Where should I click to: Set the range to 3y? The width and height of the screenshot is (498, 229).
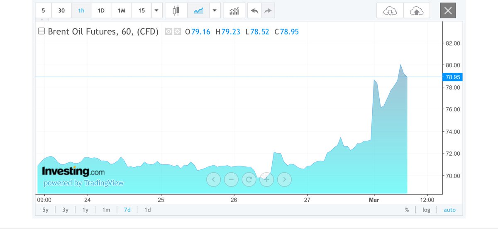[x=65, y=210]
